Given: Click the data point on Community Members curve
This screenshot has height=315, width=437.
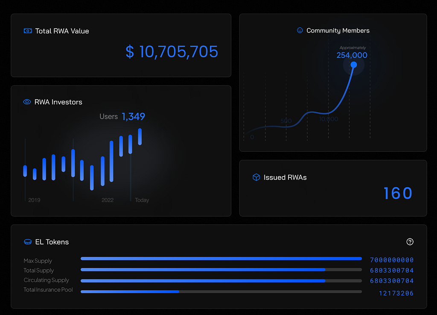Looking at the screenshot, I should (x=354, y=65).
